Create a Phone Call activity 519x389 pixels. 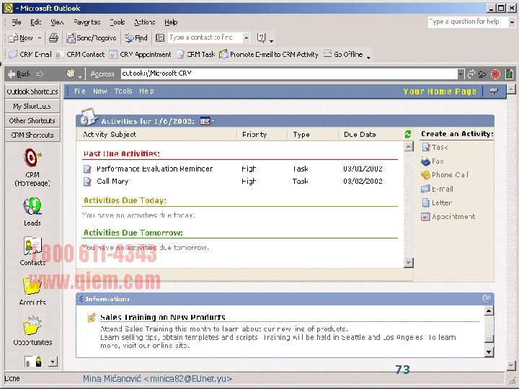click(445, 174)
